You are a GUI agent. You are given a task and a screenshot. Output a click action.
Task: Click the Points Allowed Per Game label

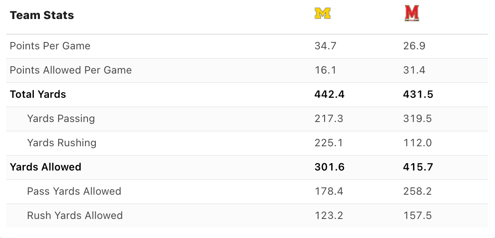click(71, 70)
